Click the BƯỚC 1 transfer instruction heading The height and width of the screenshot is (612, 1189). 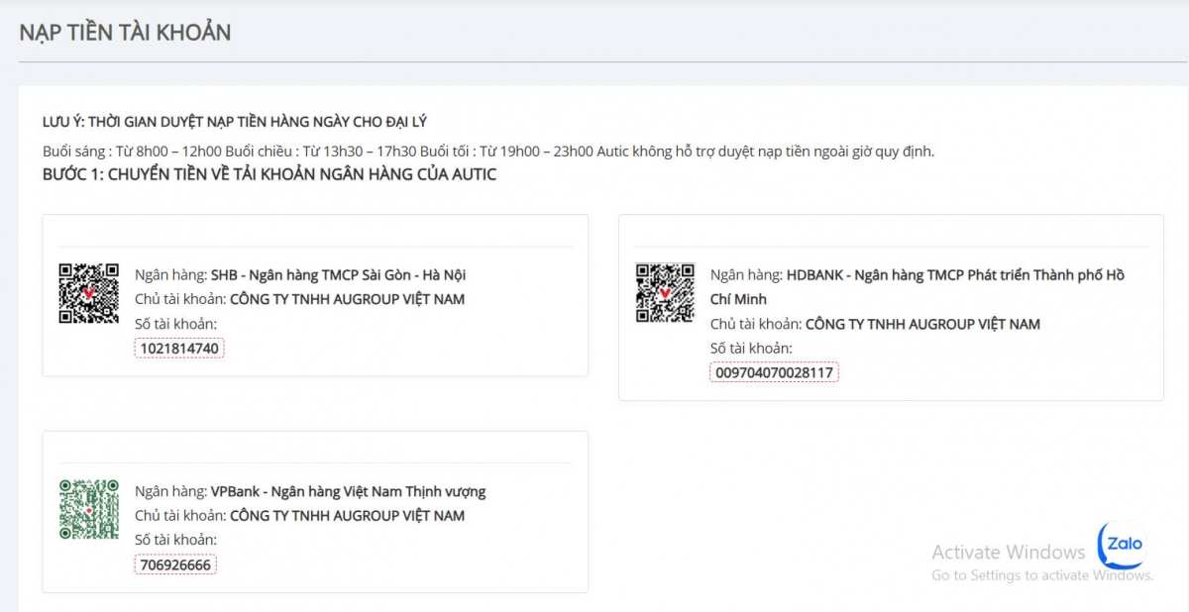pyautogui.click(x=270, y=175)
